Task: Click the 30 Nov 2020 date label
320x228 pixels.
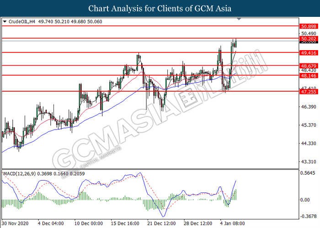Action: click(x=15, y=224)
